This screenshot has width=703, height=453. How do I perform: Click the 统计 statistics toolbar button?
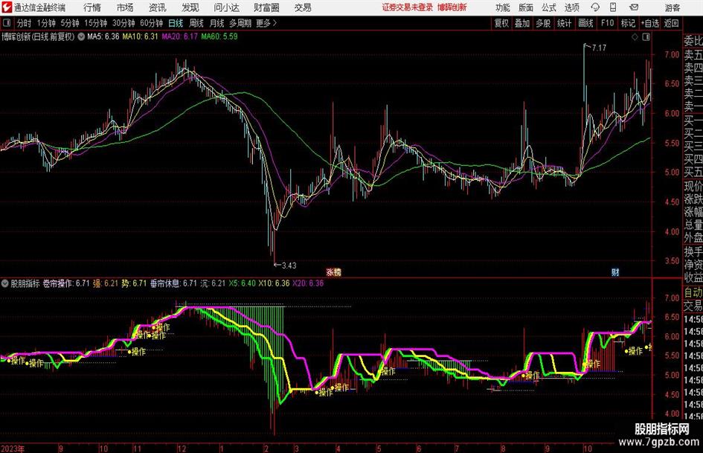tap(564, 23)
